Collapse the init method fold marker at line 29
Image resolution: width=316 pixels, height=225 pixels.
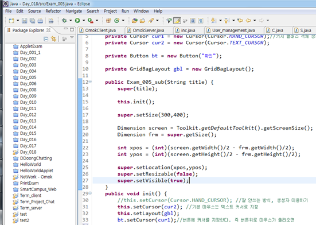[90, 193]
